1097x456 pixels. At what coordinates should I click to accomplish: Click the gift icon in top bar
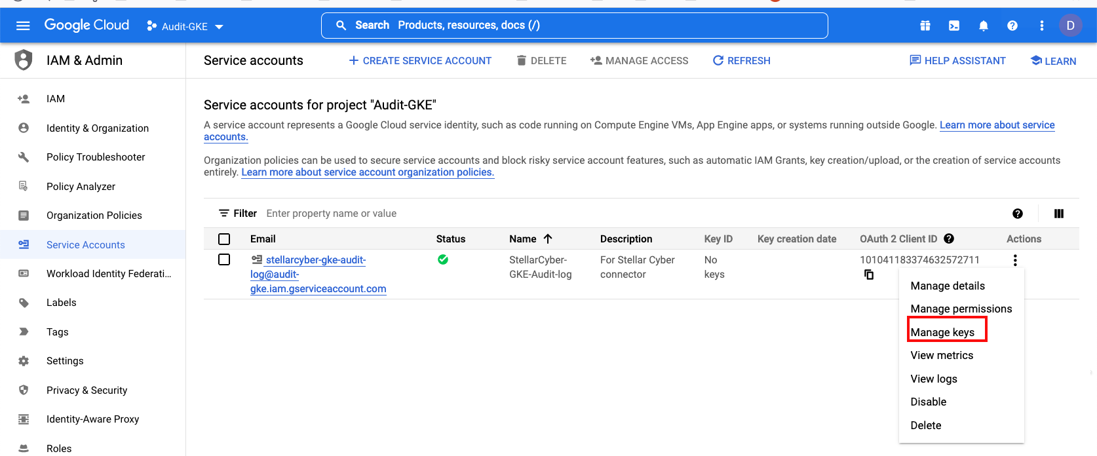click(925, 26)
